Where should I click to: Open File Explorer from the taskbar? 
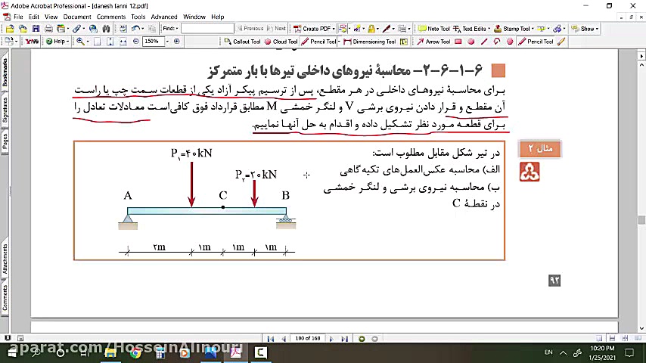click(110, 352)
